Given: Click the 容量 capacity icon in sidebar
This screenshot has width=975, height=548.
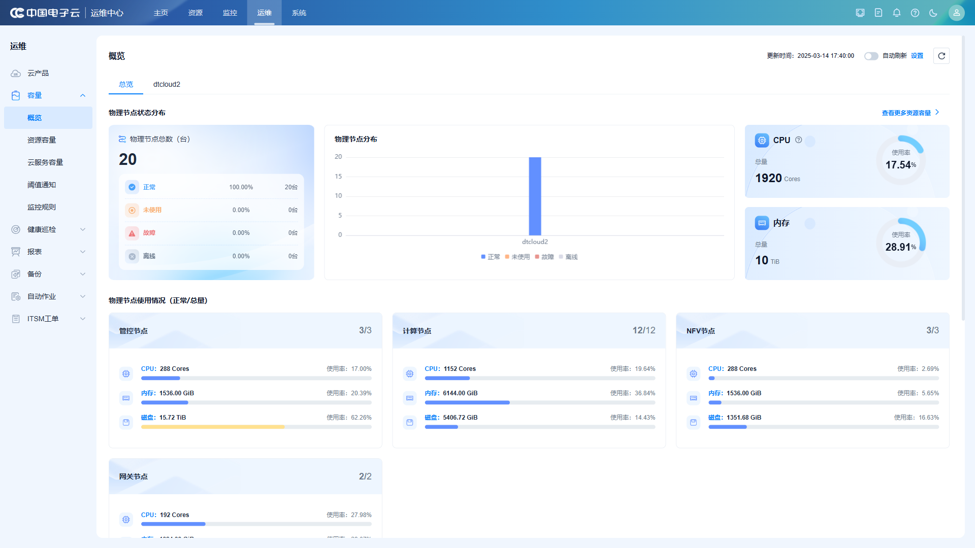Looking at the screenshot, I should [x=16, y=95].
